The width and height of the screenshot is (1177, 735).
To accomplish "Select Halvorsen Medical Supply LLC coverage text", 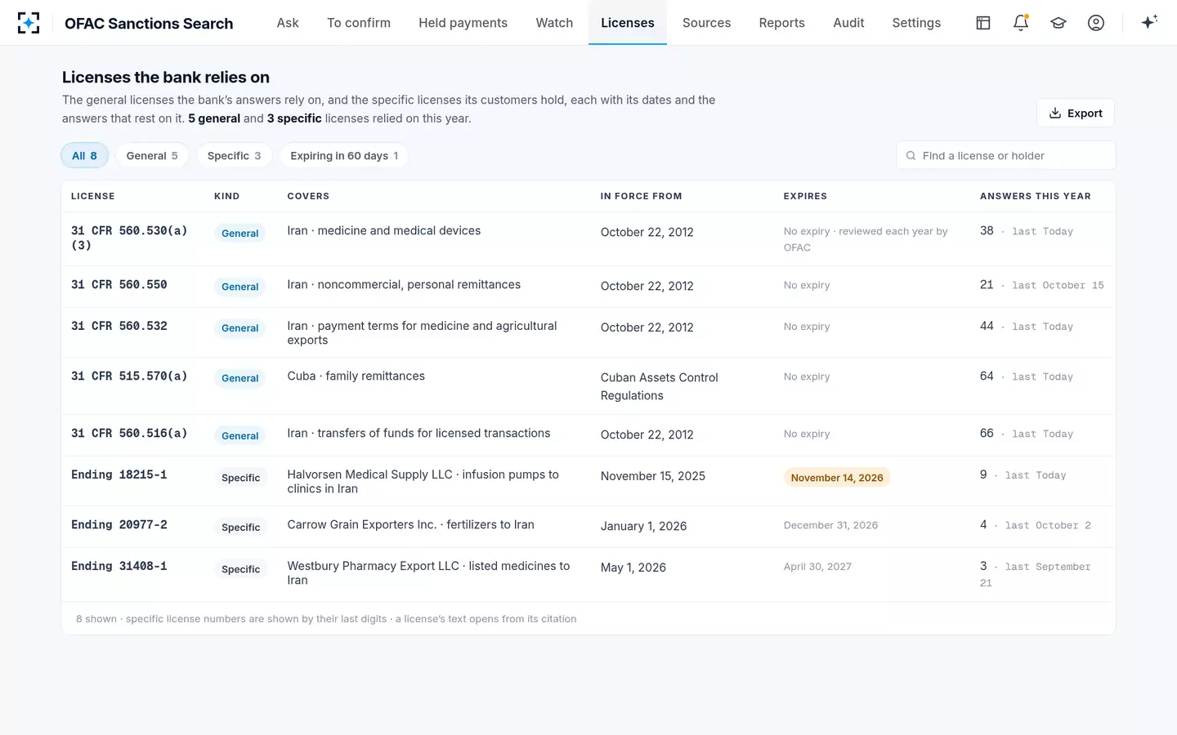I will pyautogui.click(x=423, y=482).
